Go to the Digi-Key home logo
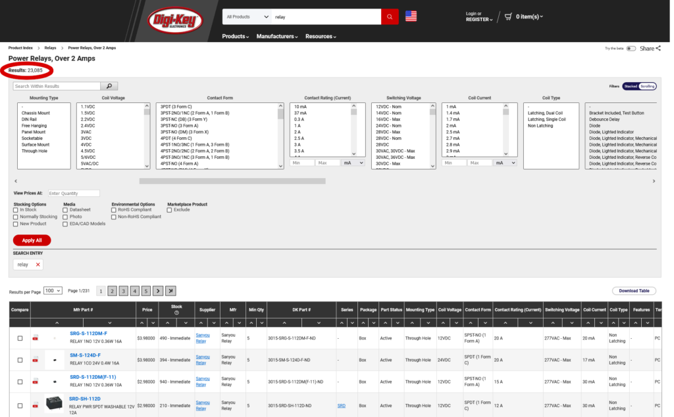Viewport: 674px width, 417px height. tap(174, 20)
